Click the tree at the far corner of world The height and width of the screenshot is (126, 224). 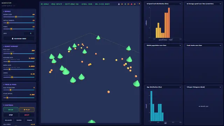[98, 38]
